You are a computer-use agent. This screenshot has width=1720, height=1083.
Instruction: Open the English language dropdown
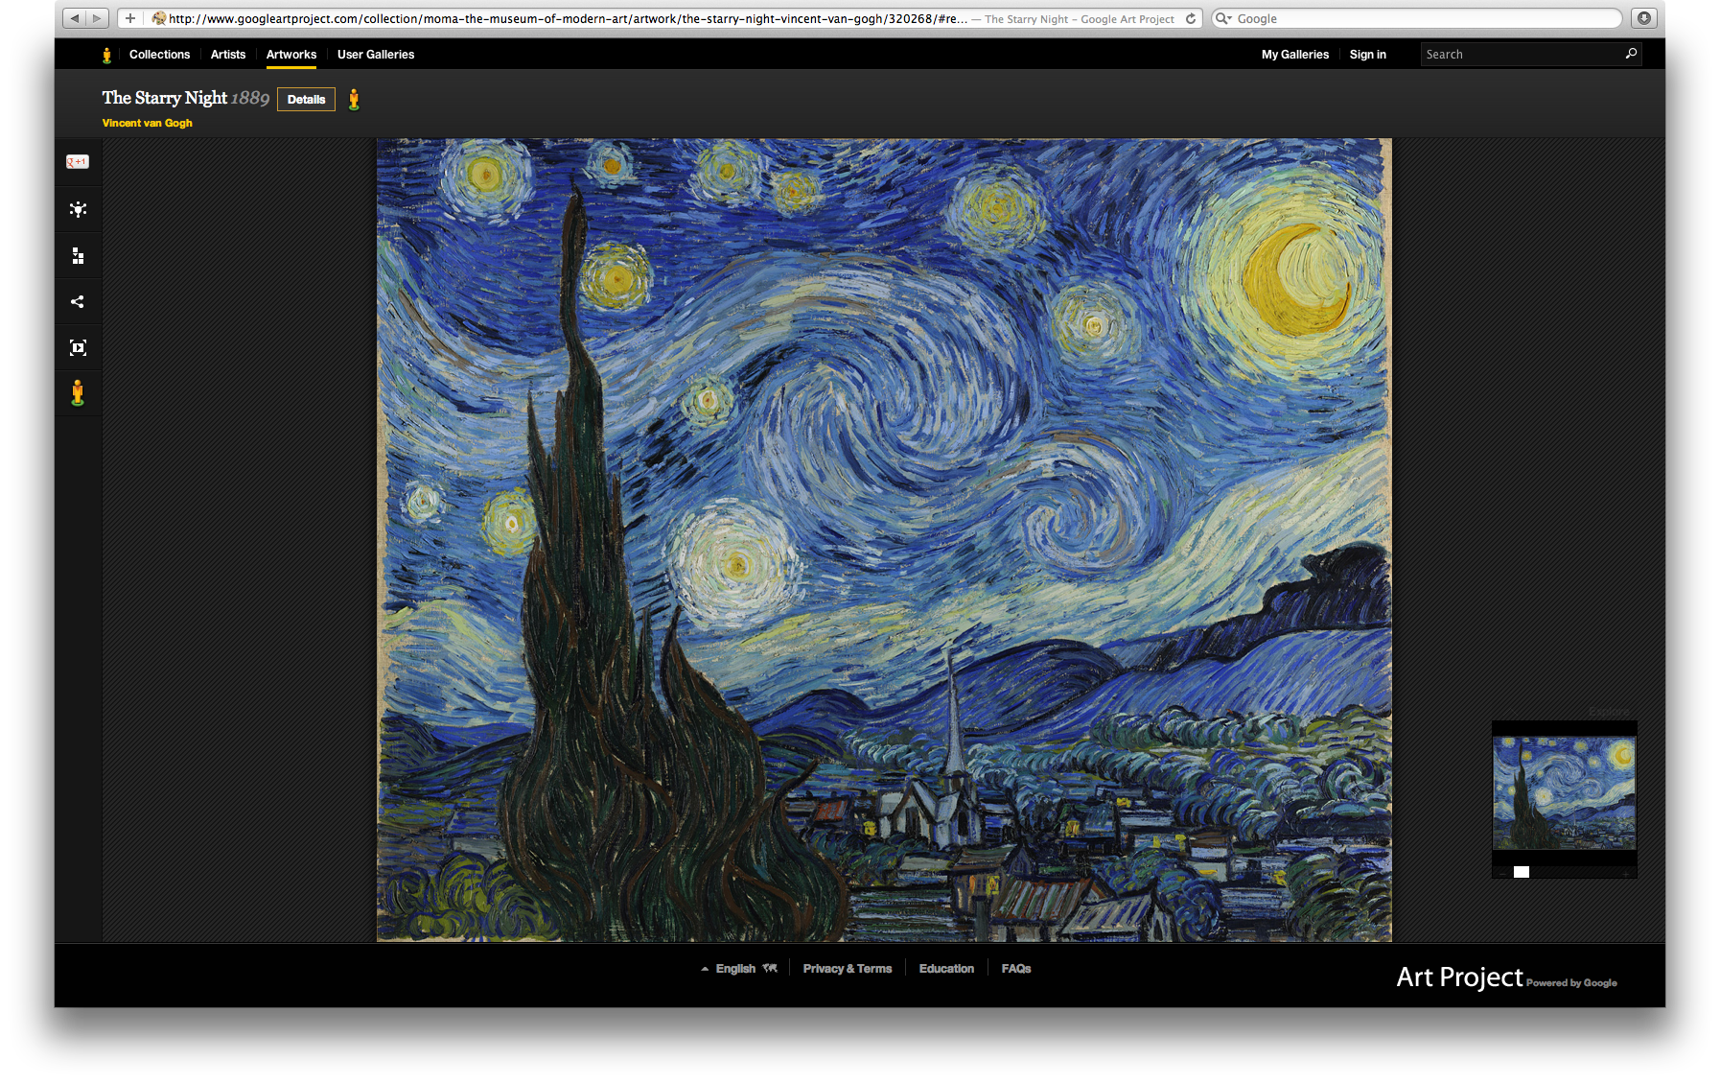coord(736,969)
